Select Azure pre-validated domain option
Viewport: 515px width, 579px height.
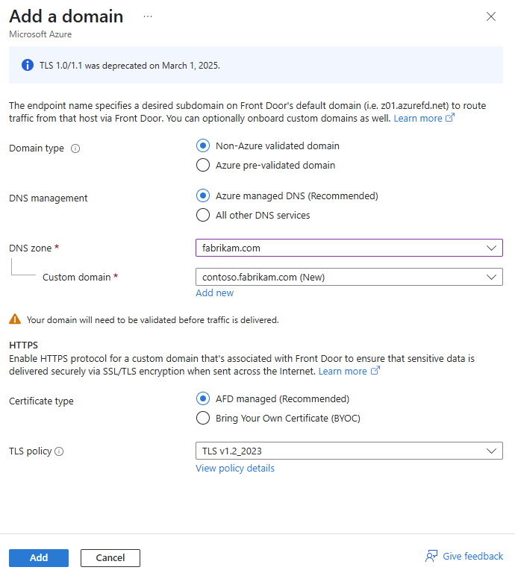202,166
